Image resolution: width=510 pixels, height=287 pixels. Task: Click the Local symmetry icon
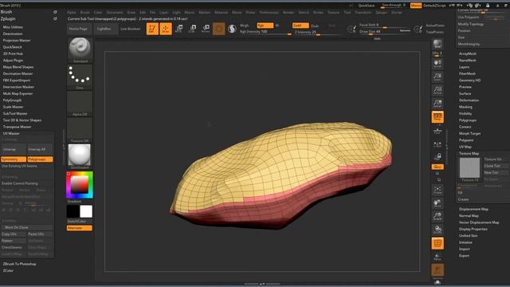437,143
